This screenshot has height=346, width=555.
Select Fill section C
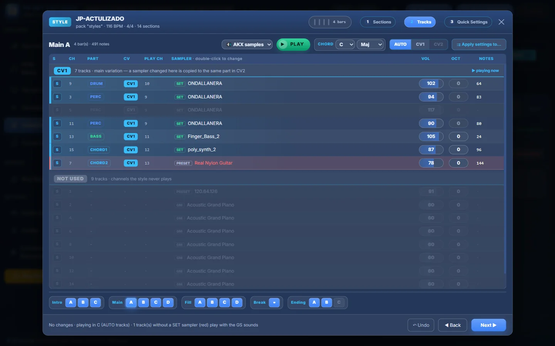tap(225, 303)
